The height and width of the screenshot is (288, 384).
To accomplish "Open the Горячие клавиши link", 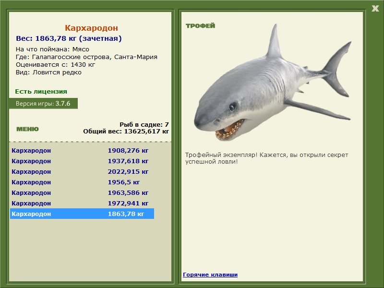I will pyautogui.click(x=210, y=275).
